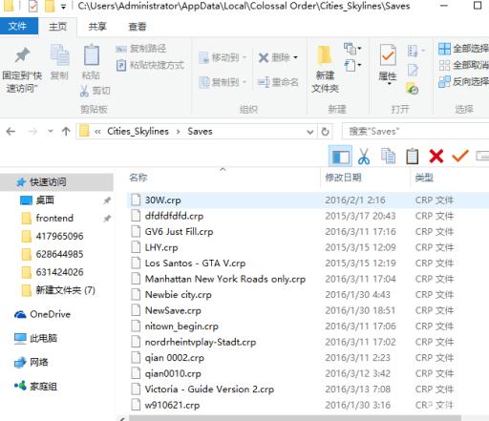Viewport: 489px width, 421px height.
Task: Expand the Delete dropdown arrow
Action: click(x=296, y=57)
